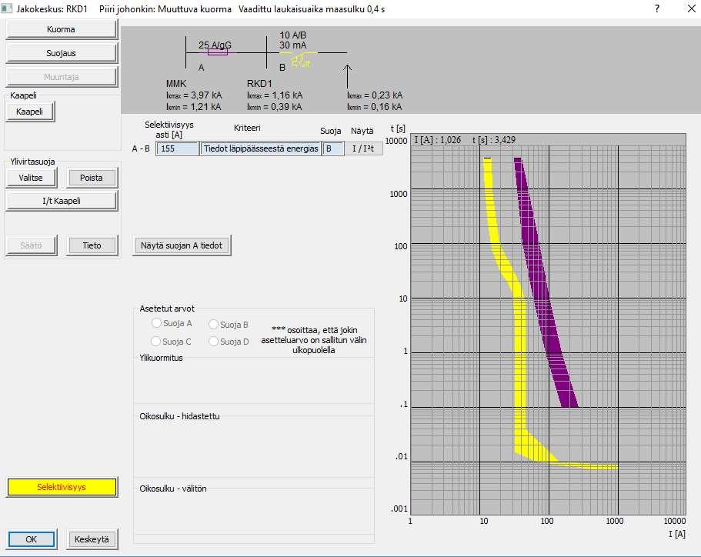The width and height of the screenshot is (701, 557).
Task: Remove the protector with Poista
Action: [92, 178]
